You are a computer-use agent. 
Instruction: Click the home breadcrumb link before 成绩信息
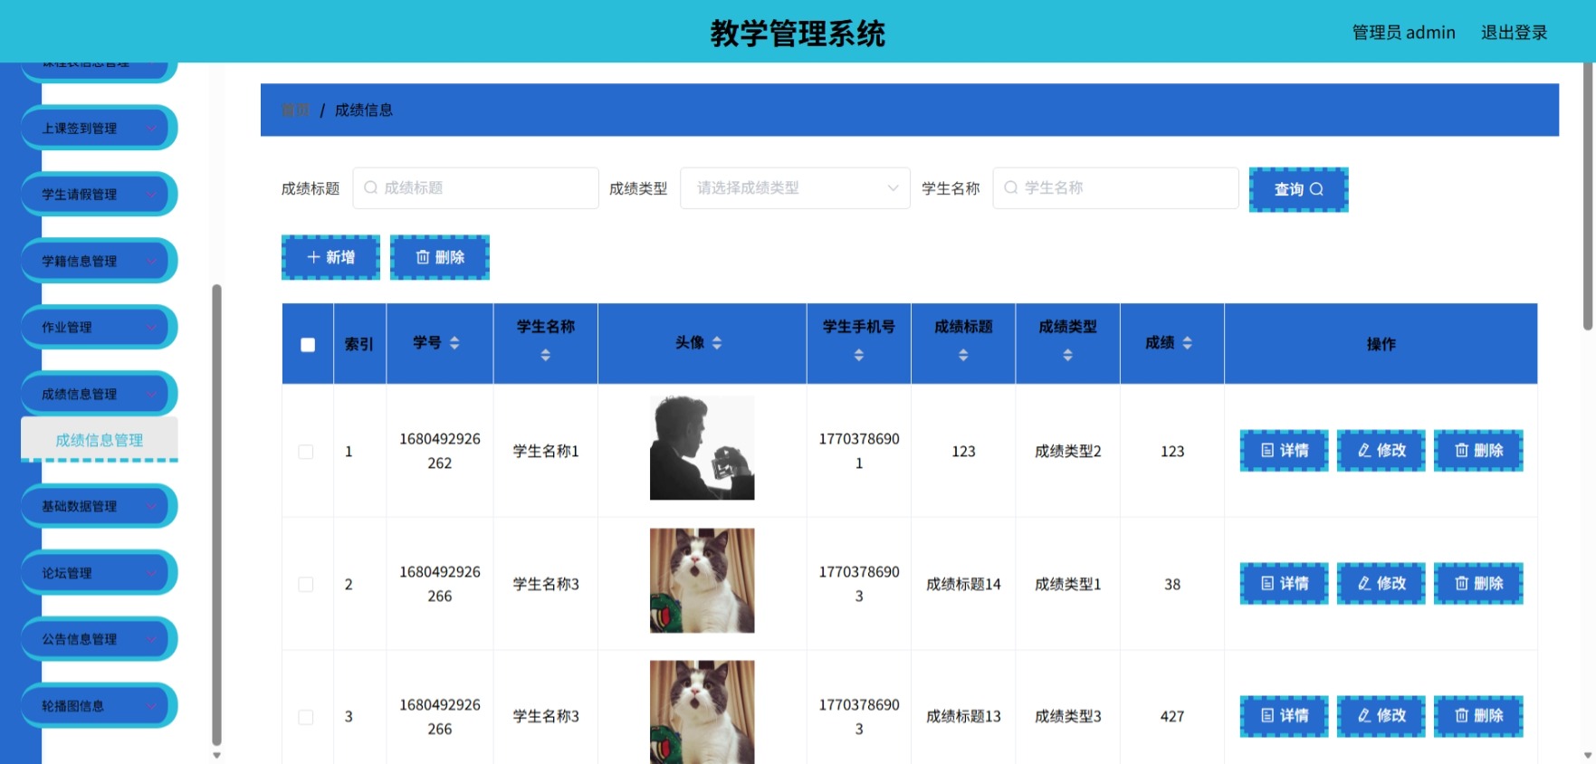(295, 110)
